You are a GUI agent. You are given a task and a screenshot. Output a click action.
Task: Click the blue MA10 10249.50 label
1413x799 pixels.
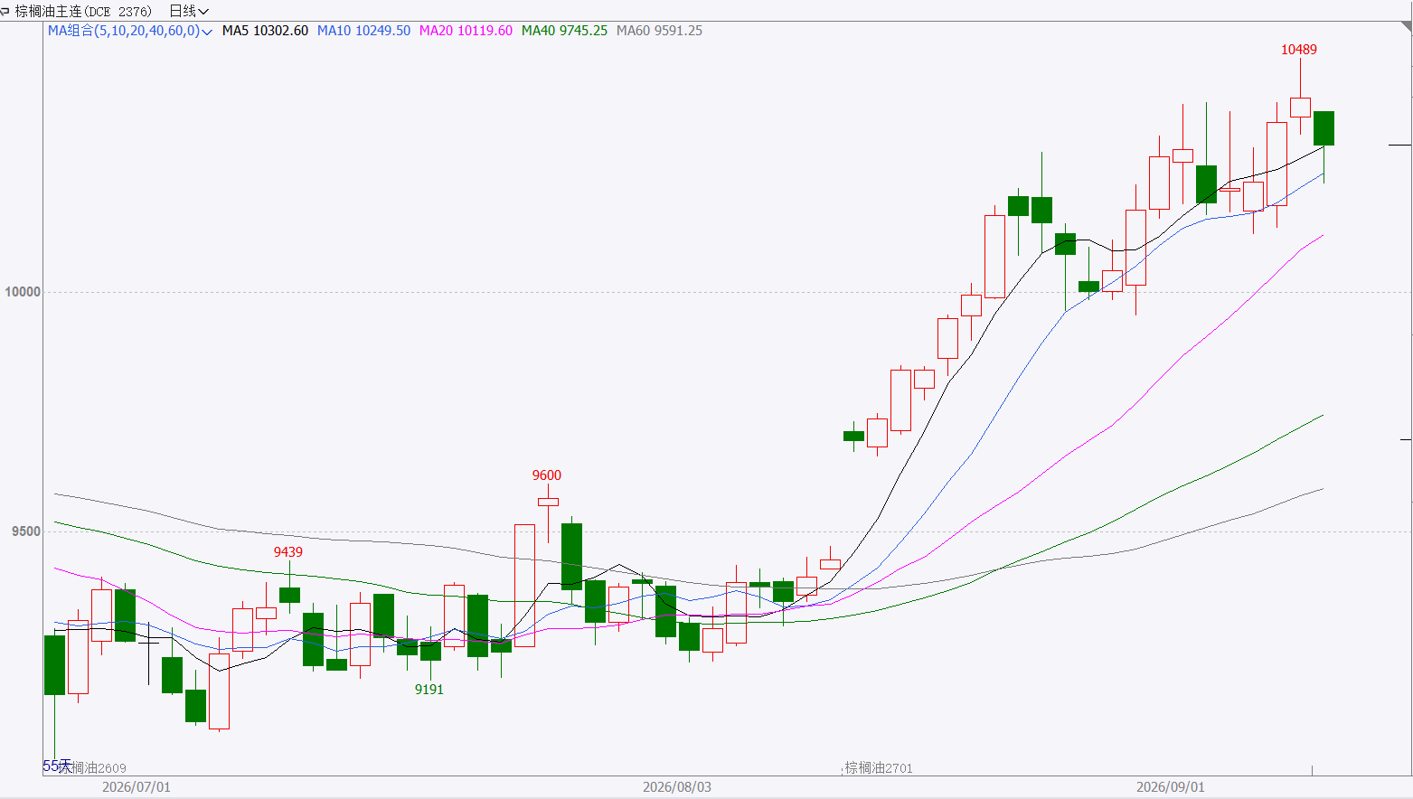click(363, 31)
